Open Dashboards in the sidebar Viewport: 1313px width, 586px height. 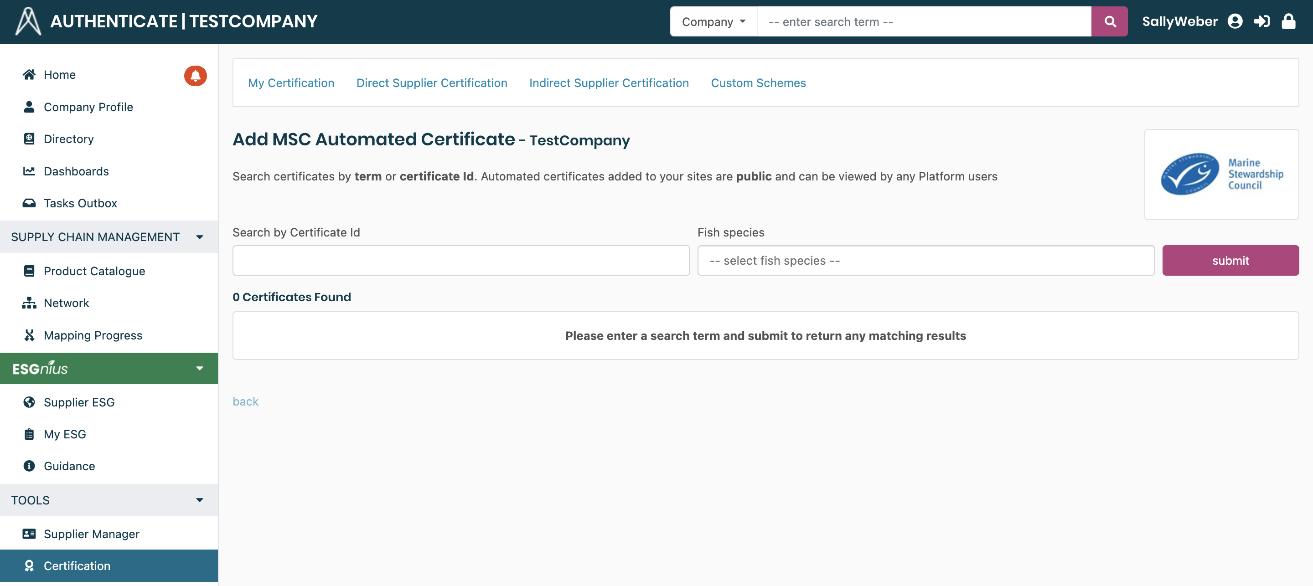(x=76, y=171)
